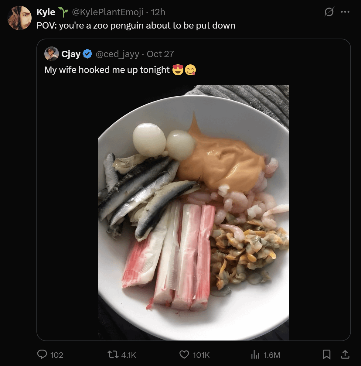The width and height of the screenshot is (361, 366).
Task: Bookmark this tweet
Action: 326,354
